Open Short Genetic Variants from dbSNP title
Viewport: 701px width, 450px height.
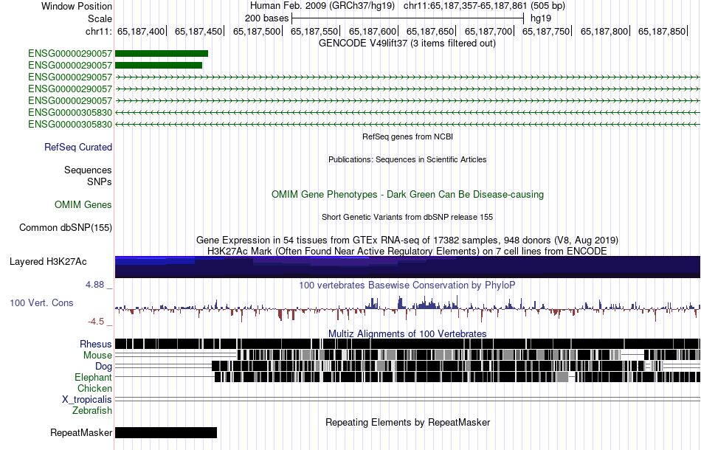pos(407,217)
